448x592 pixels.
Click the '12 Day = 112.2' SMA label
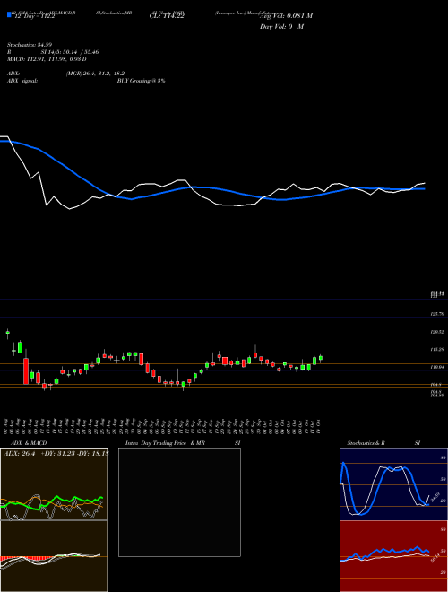tap(33, 16)
